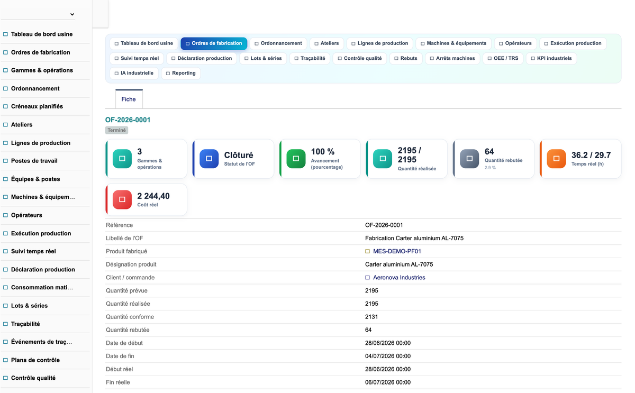Click the orange Temps réel card icon
Viewport: 635px width, 393px height.
click(556, 159)
